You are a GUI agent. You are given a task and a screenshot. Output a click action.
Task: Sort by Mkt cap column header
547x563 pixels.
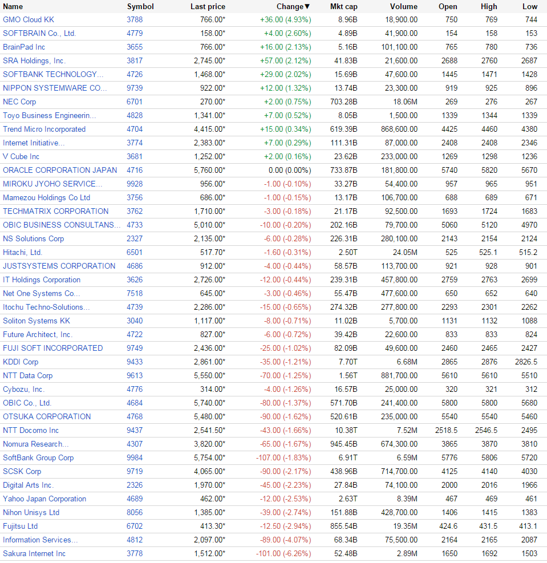click(343, 6)
